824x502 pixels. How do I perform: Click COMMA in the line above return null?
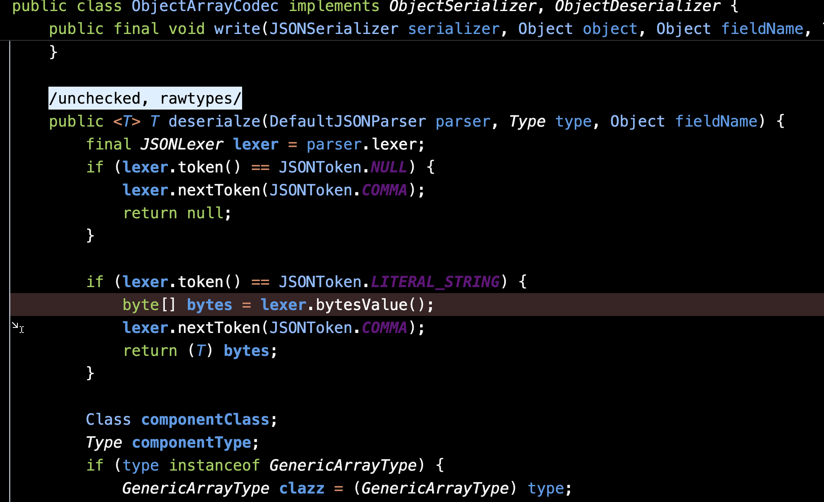pos(385,190)
